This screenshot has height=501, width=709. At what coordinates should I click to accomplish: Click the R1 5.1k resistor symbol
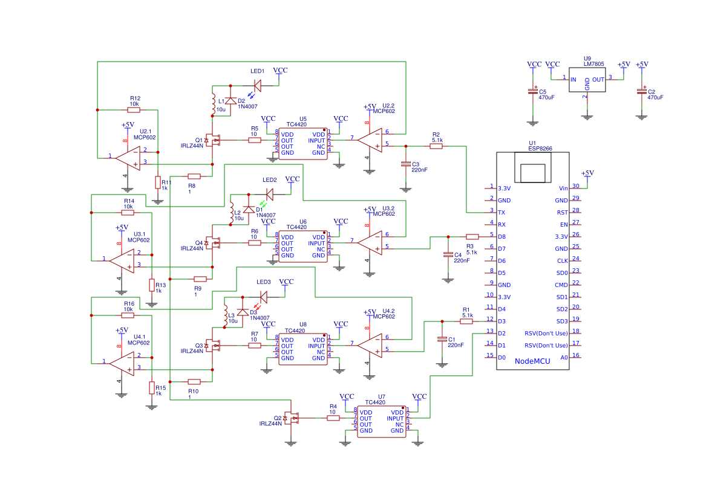coord(466,321)
